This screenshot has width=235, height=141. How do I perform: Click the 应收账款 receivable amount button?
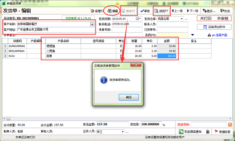click(78, 18)
